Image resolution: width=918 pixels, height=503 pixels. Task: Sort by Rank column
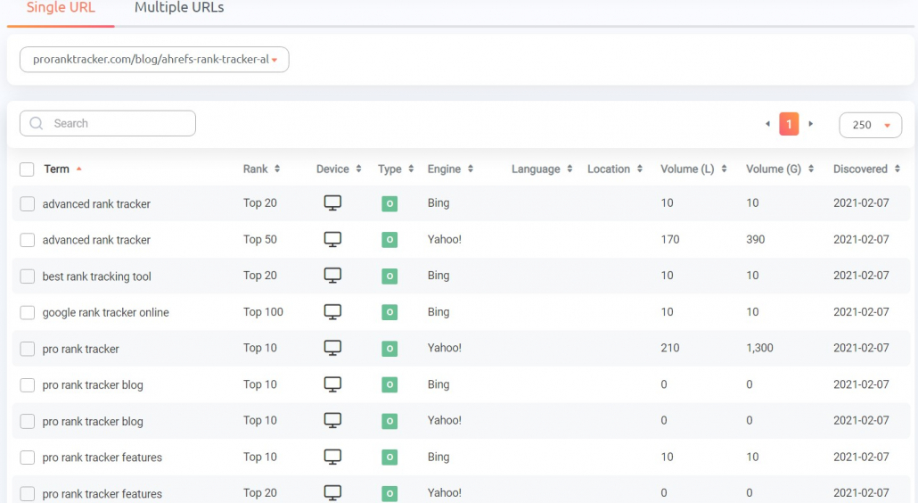click(x=262, y=169)
